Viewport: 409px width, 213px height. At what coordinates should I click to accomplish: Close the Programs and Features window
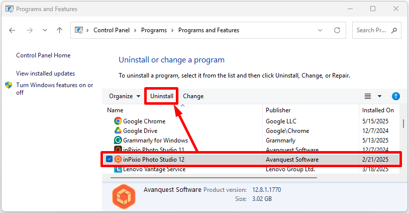[396, 9]
